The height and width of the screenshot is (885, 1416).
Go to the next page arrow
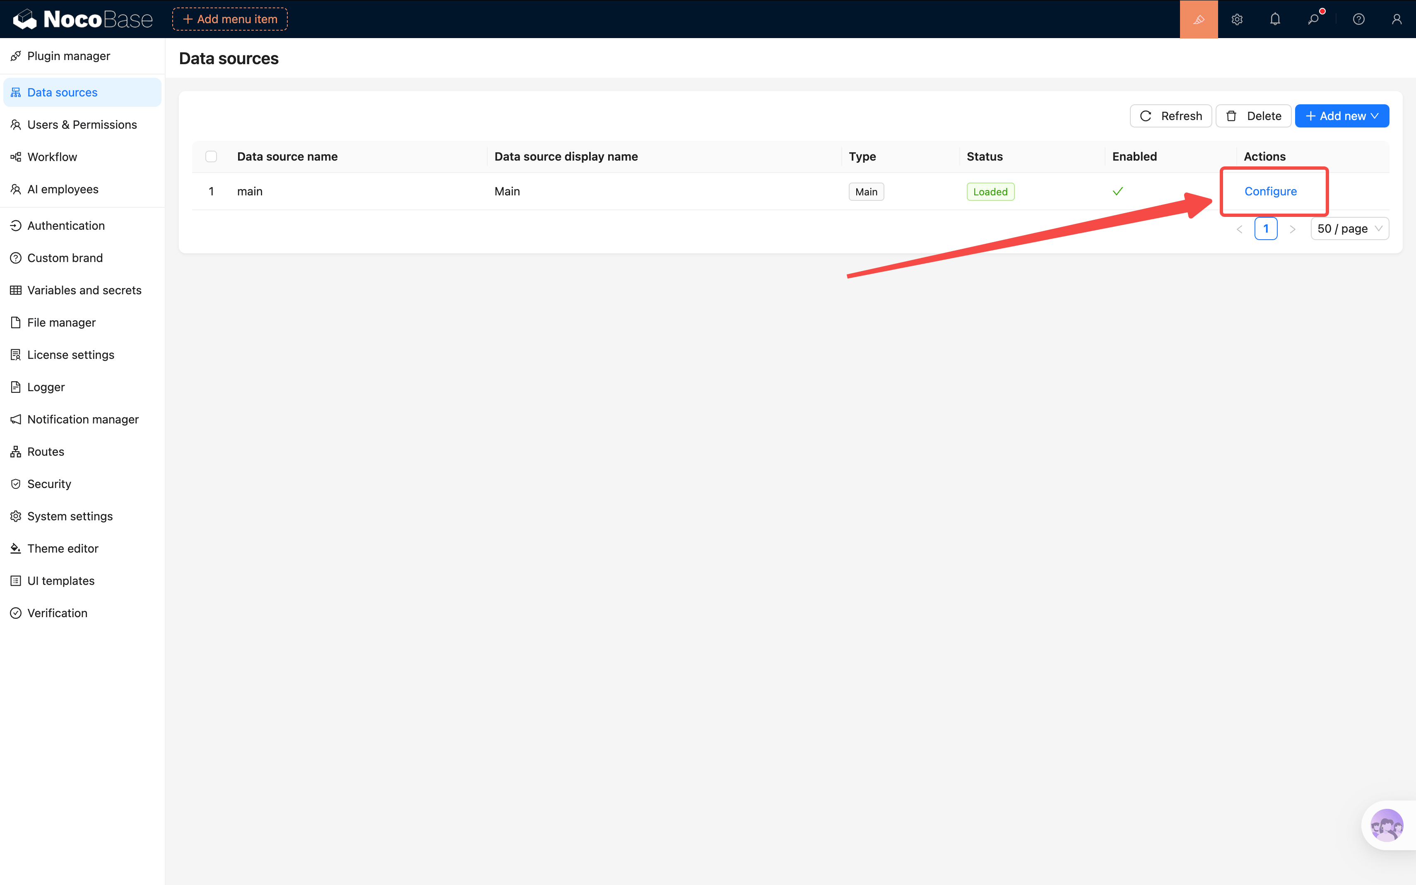click(x=1293, y=229)
